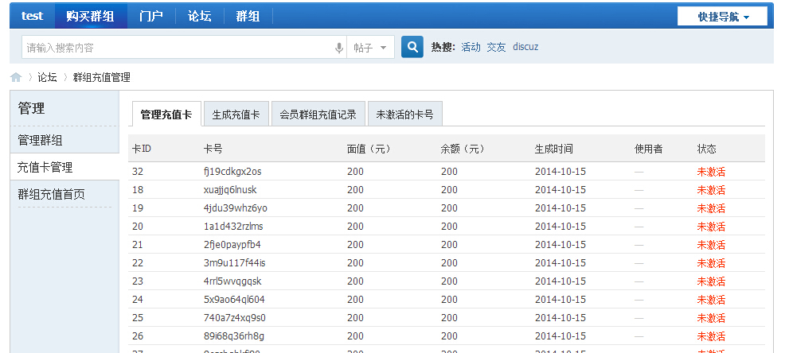Open the test site logo link
The width and height of the screenshot is (785, 353).
[x=32, y=16]
